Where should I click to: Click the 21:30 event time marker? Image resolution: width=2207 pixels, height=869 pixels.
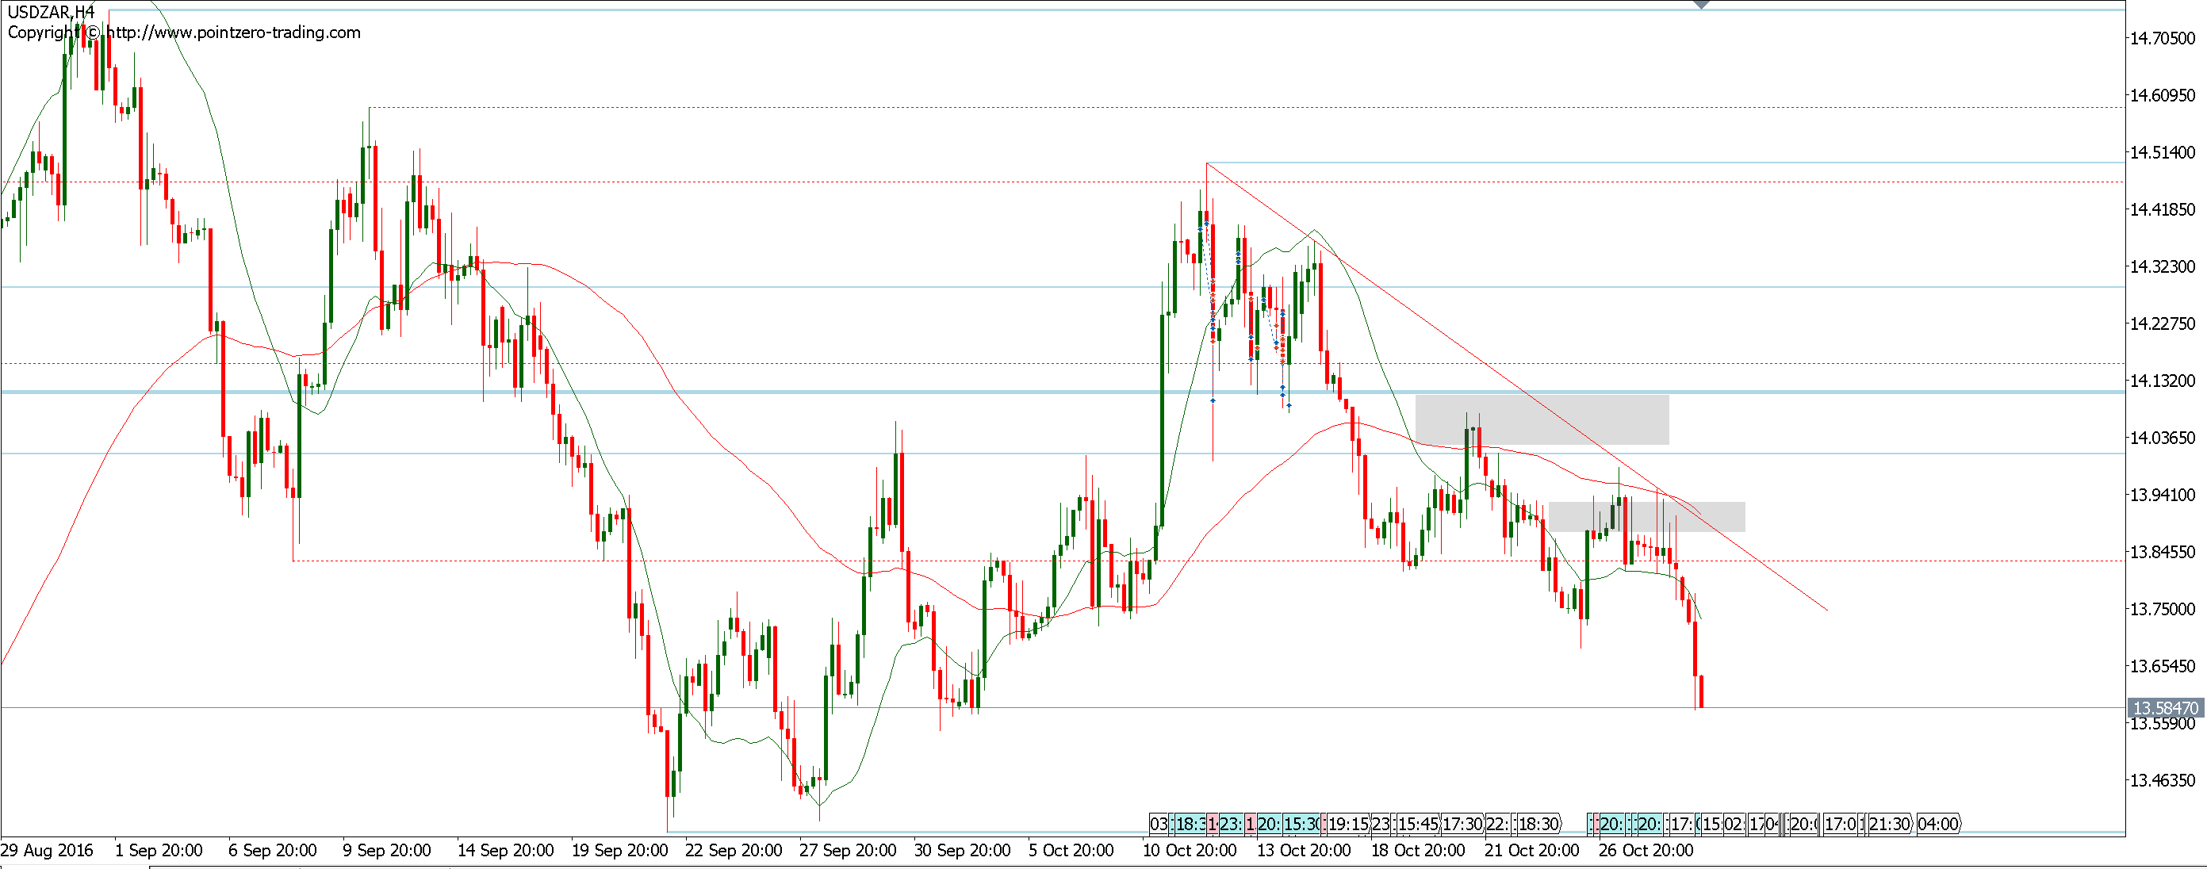pyautogui.click(x=1889, y=824)
